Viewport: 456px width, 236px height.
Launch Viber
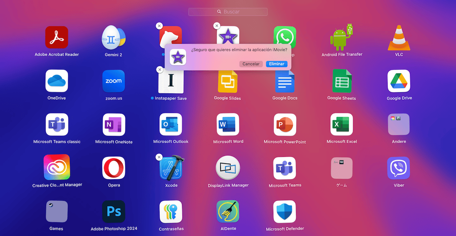coord(399,168)
